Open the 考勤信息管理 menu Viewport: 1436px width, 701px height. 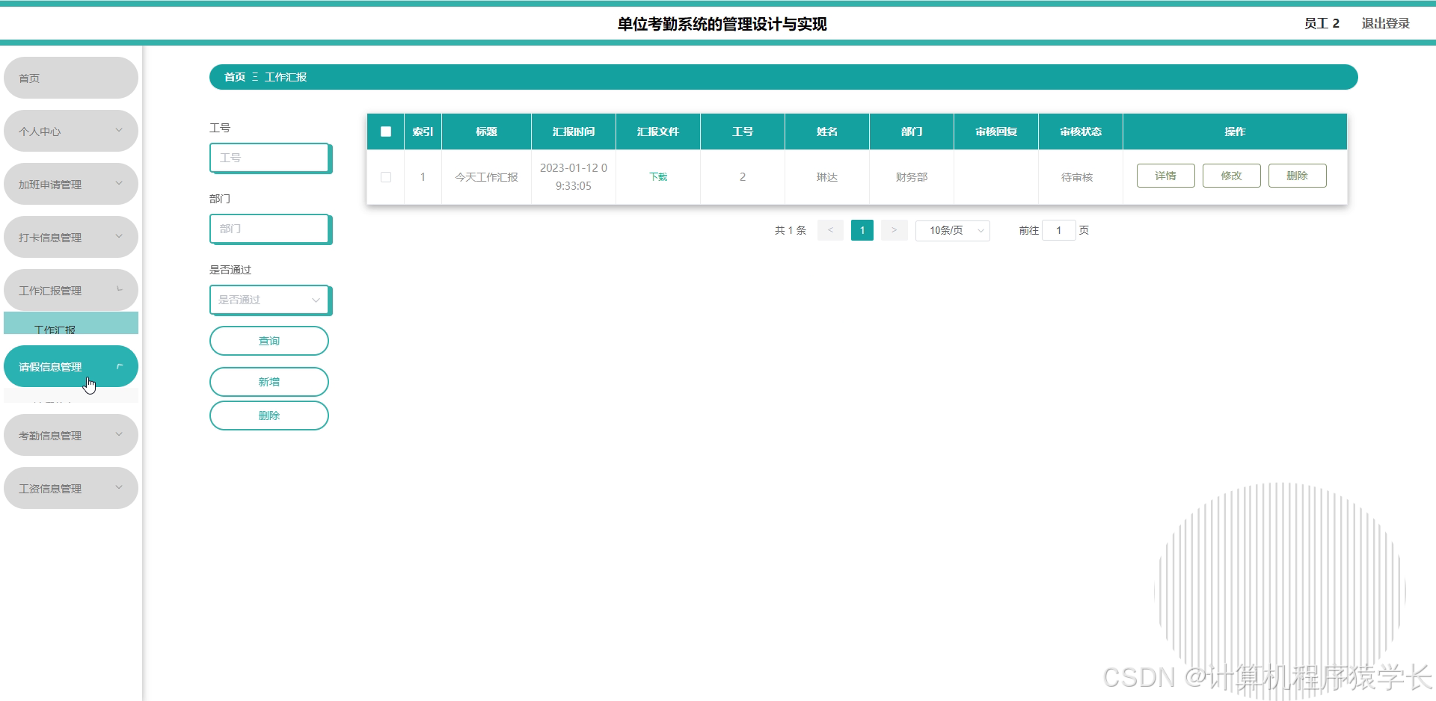(71, 434)
